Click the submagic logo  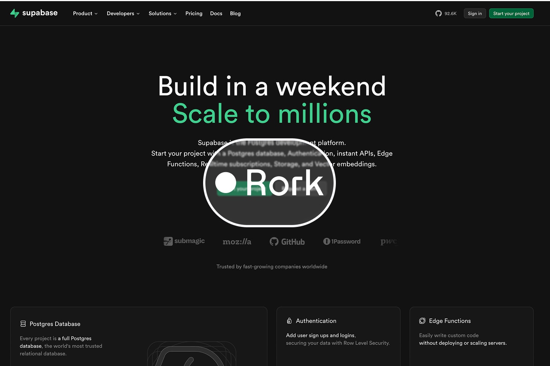click(184, 241)
